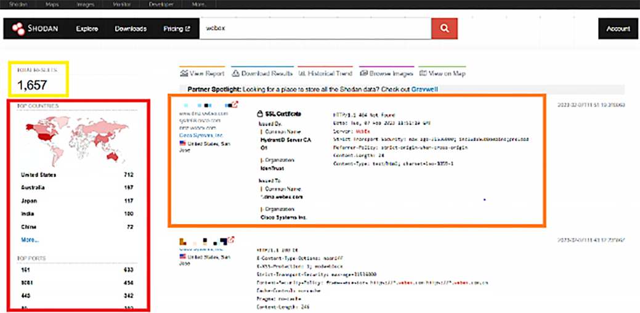Open Images in the top bar
This screenshot has width=640, height=313.
85,4
